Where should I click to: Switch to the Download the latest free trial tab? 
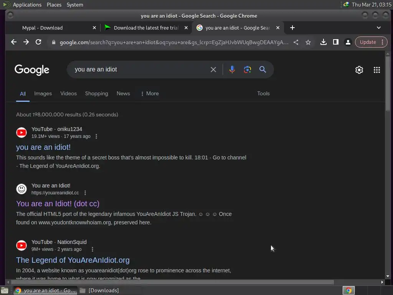click(146, 28)
